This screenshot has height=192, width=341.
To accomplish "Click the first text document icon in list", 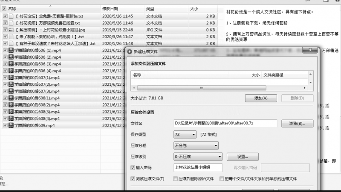I will 11,16.
